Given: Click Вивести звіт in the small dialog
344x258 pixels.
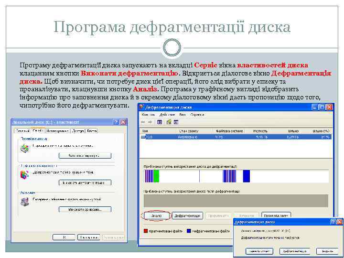Looking at the screenshot, I should pyautogui.click(x=259, y=251).
